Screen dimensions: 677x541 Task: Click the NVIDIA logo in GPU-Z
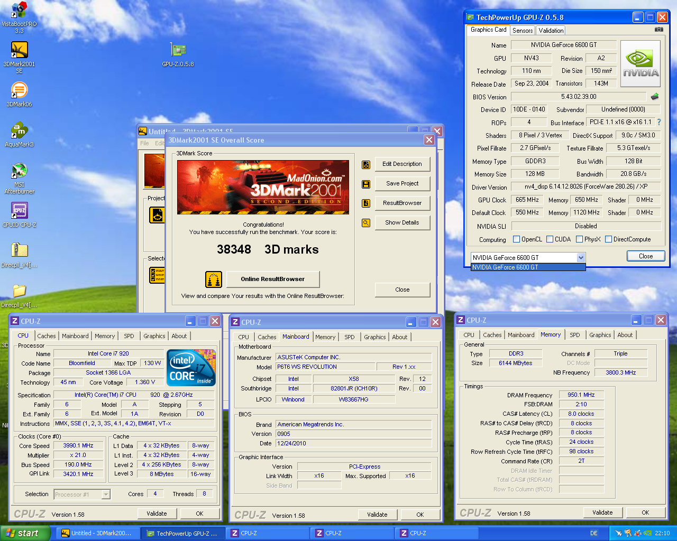point(641,64)
